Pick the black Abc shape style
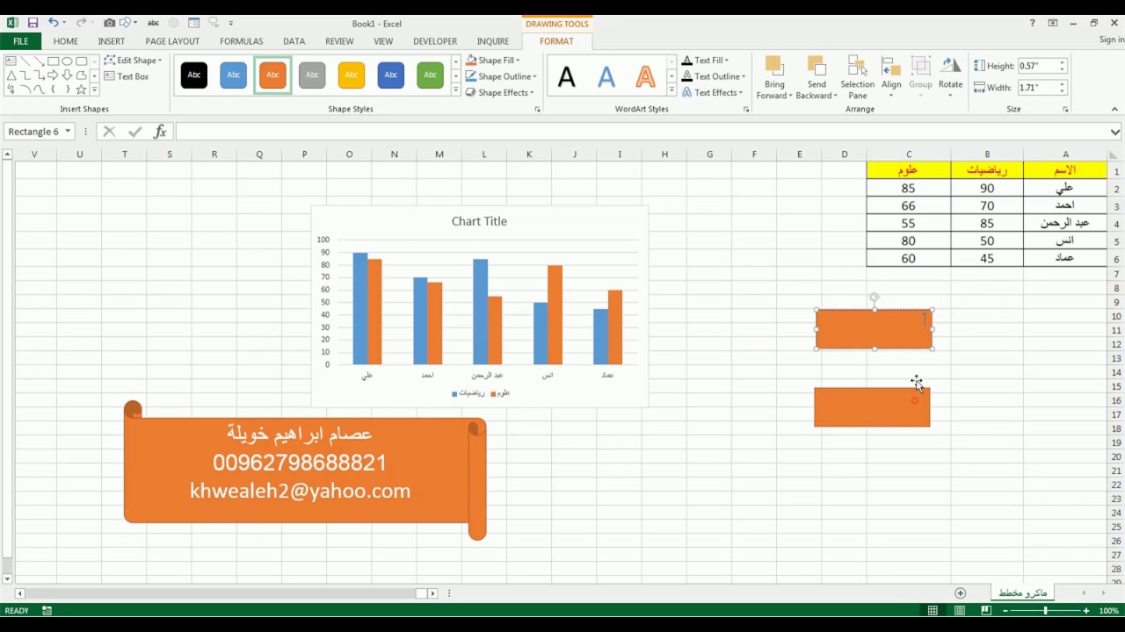1125x632 pixels. [x=194, y=75]
